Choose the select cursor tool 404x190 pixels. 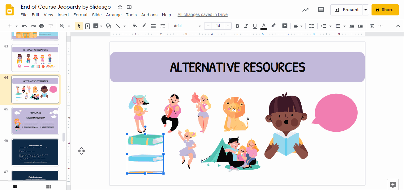(x=79, y=26)
